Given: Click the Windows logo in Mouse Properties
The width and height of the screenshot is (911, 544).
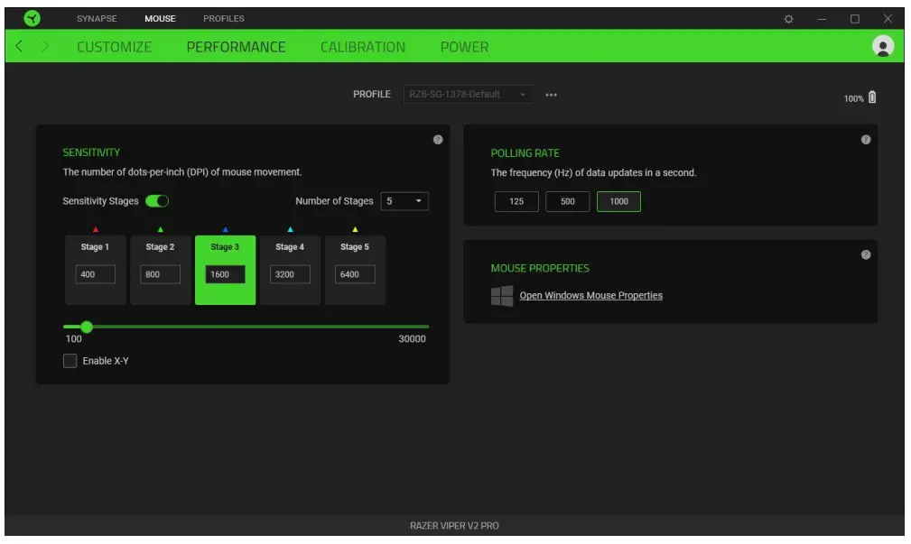Looking at the screenshot, I should tap(502, 296).
